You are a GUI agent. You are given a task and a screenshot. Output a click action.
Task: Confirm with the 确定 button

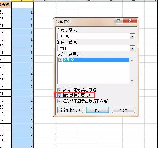coord(98,110)
